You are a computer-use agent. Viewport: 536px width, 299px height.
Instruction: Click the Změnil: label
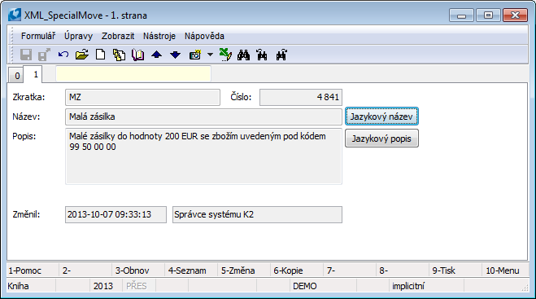(26, 215)
